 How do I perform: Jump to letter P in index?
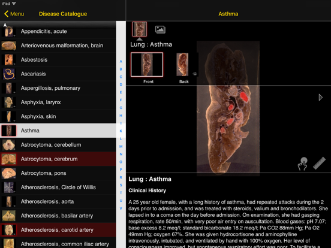tap(121, 170)
